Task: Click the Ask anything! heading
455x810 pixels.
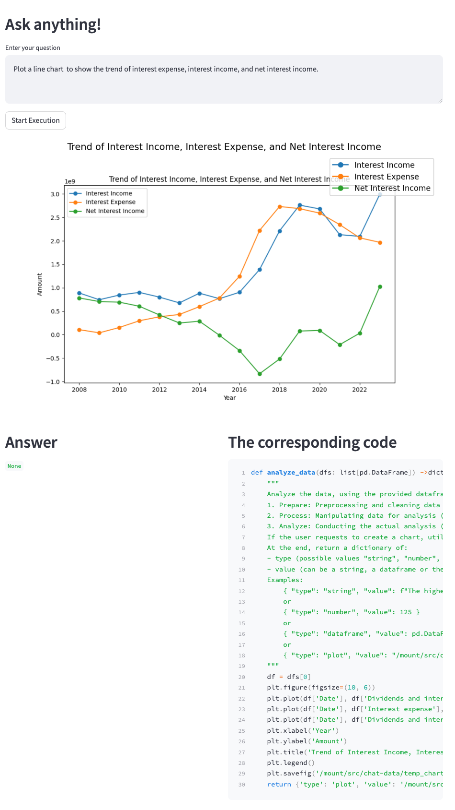Action: tap(53, 24)
